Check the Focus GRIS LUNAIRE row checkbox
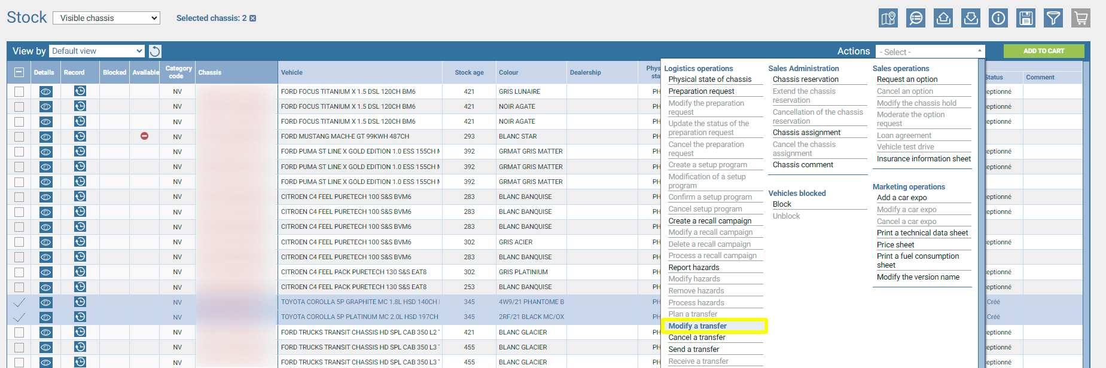Viewport: 1106px width, 368px height. click(x=19, y=91)
